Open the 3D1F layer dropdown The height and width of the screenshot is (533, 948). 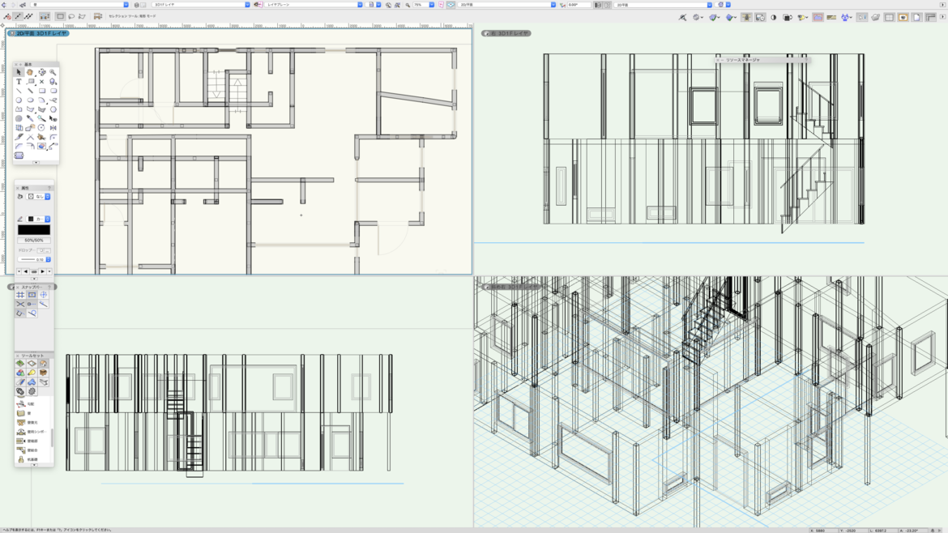pos(199,5)
